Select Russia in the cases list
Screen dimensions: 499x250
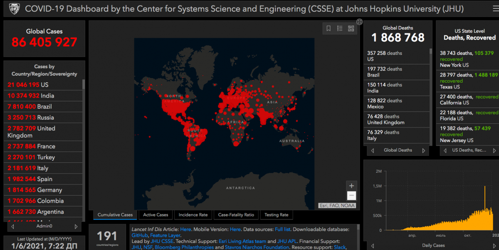click(43, 118)
